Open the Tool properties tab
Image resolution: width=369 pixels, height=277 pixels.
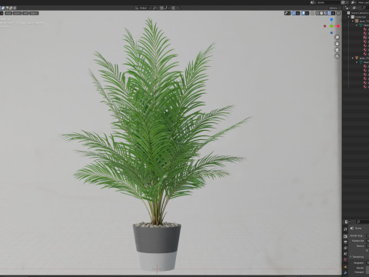click(x=345, y=229)
